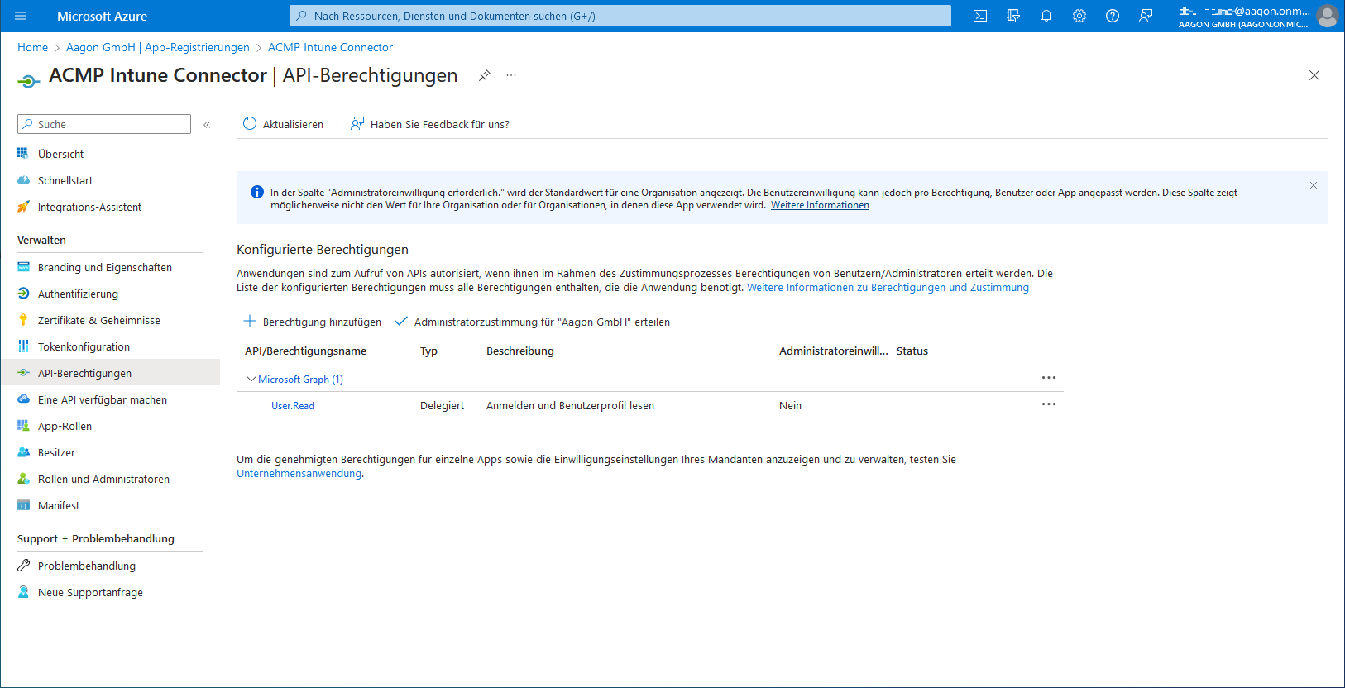This screenshot has width=1345, height=688.
Task: Close the API-Berechtigungen blade
Action: 1314,75
